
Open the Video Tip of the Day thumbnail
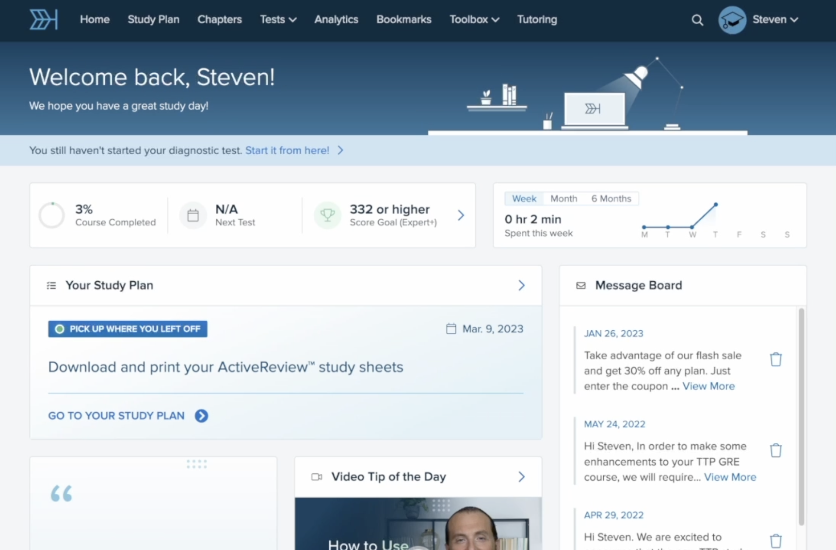pyautogui.click(x=418, y=524)
